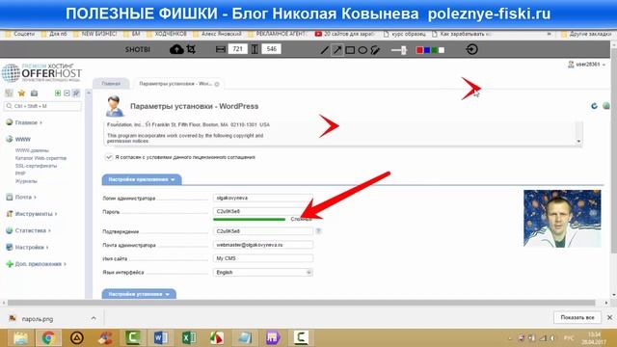
Task: Open SSL-сертификаты in sidebar
Action: coord(36,166)
